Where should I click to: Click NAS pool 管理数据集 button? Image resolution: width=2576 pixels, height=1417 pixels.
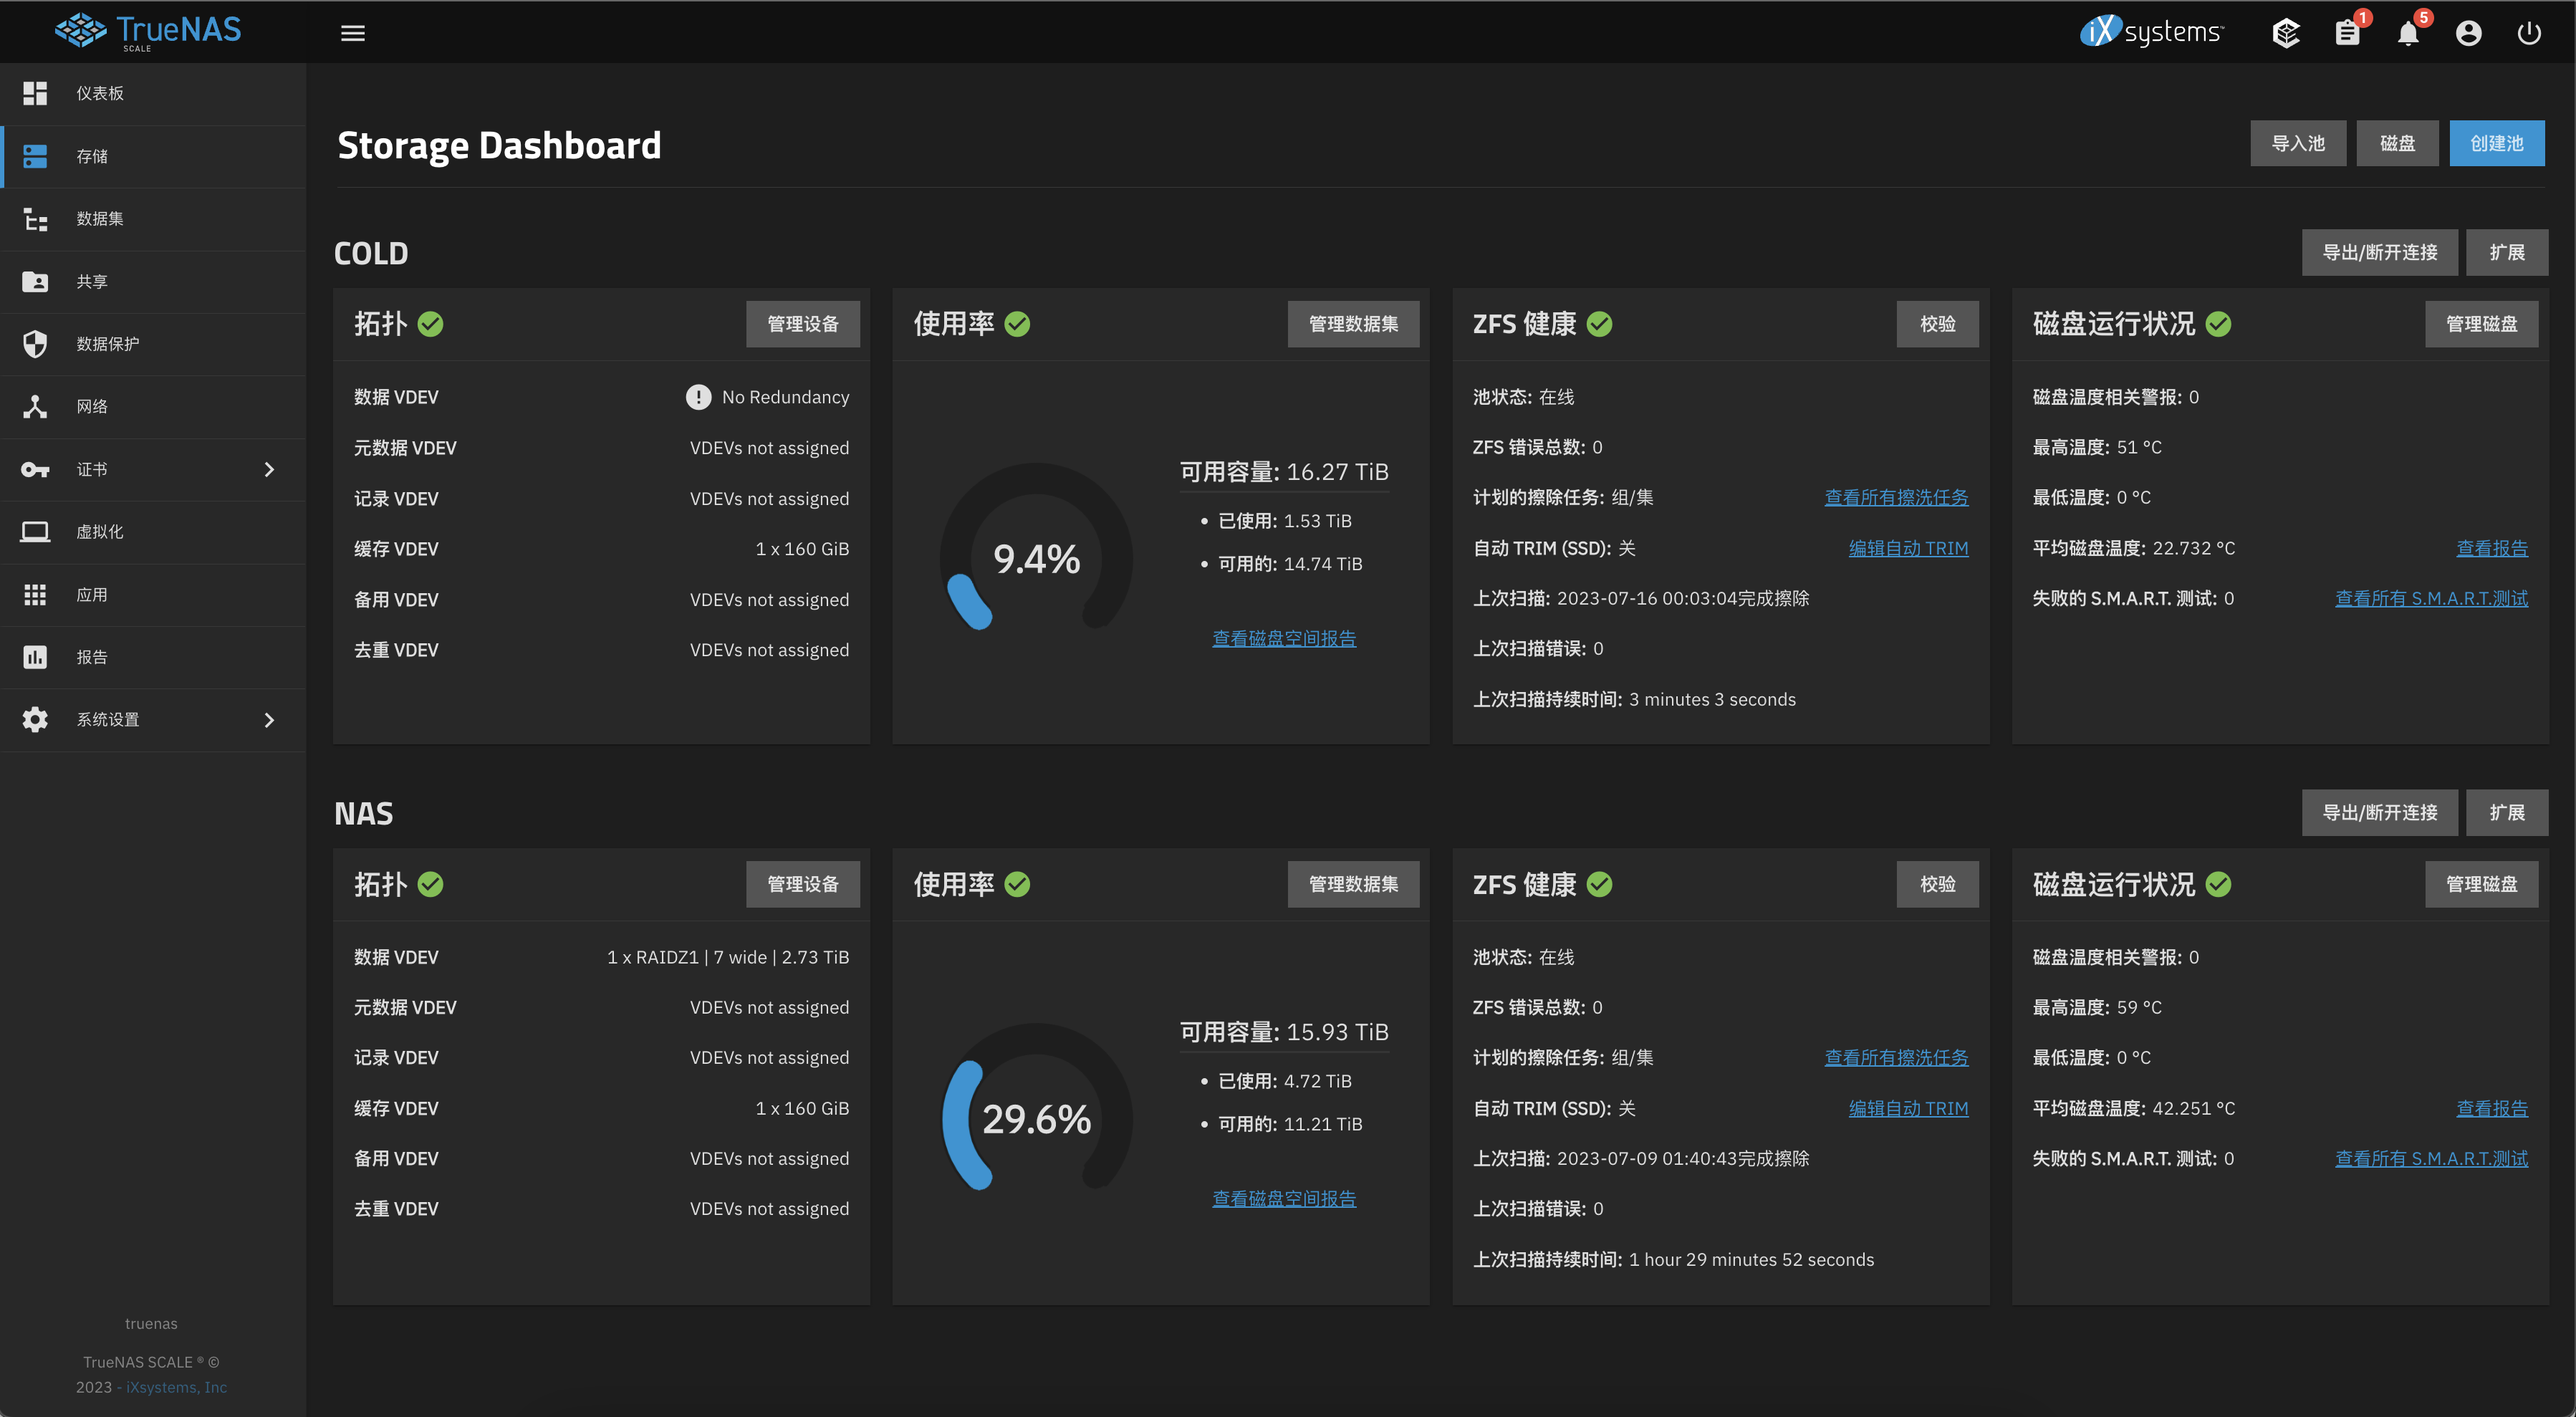pyautogui.click(x=1353, y=884)
